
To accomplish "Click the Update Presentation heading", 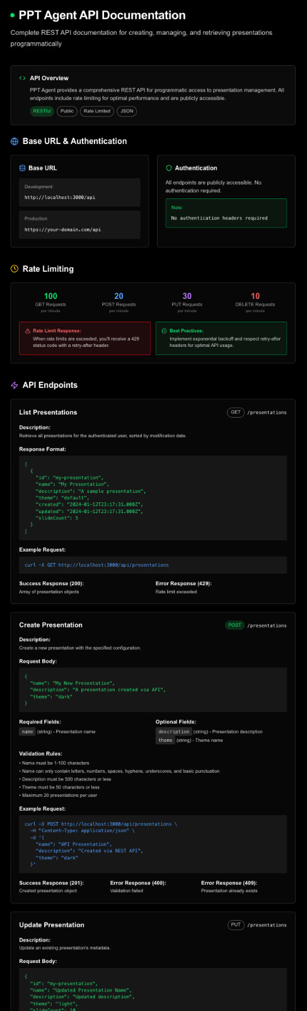I will click(x=52, y=925).
